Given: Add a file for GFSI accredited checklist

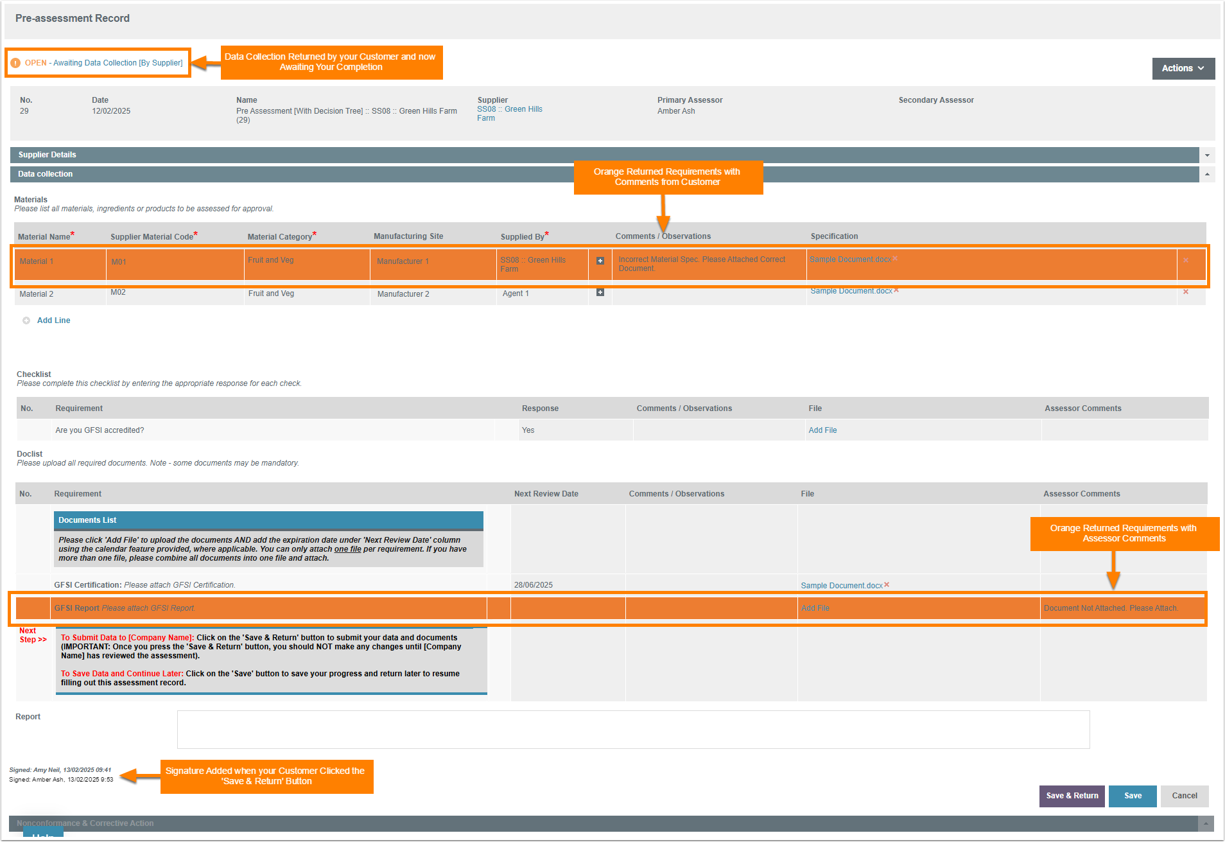Looking at the screenshot, I should (x=822, y=430).
